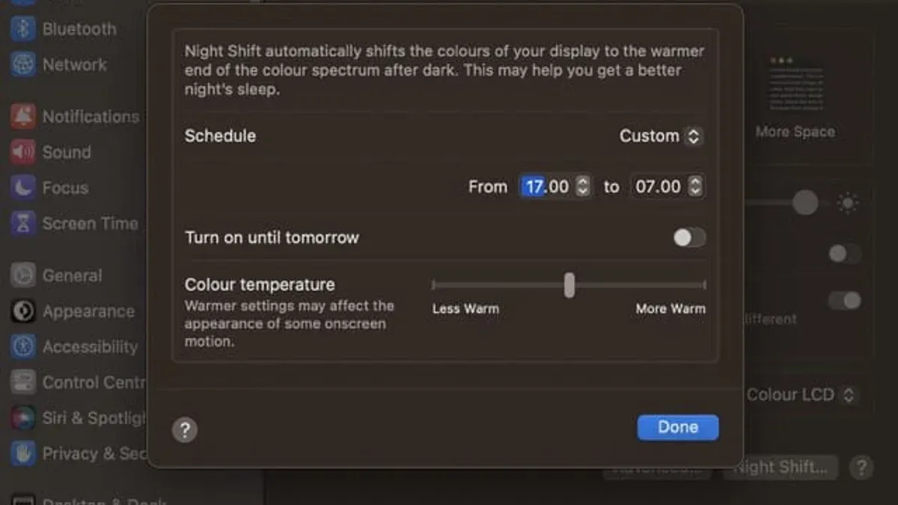Click the Night Shift... button behind dialog
This screenshot has width=898, height=505.
[x=781, y=468]
